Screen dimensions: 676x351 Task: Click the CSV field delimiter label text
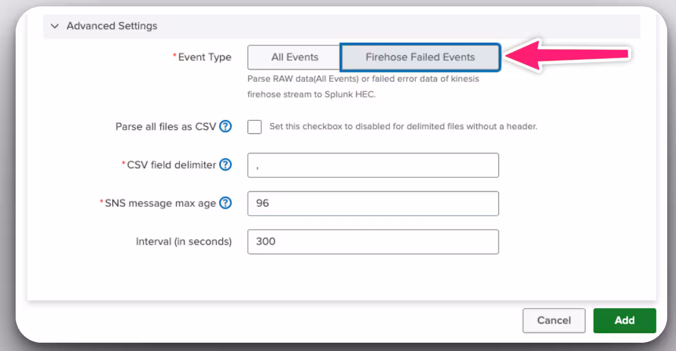(171, 165)
